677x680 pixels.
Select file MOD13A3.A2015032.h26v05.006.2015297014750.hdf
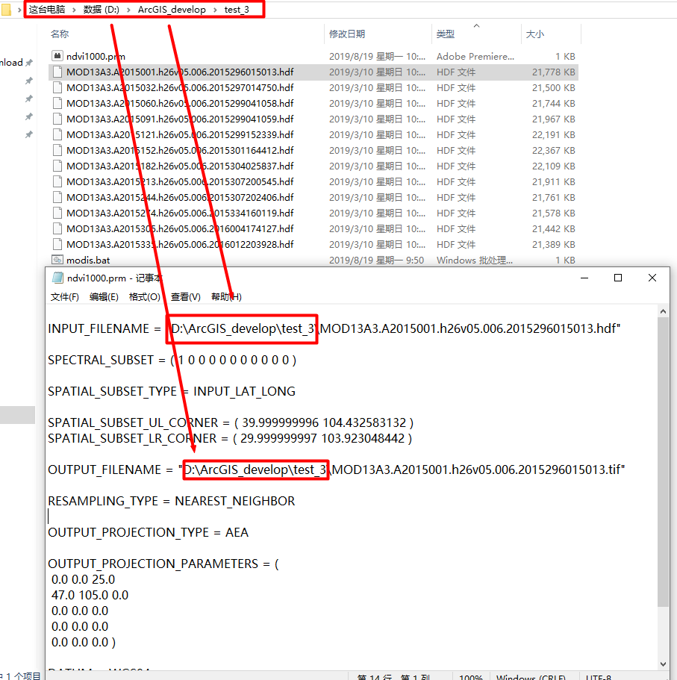(180, 87)
